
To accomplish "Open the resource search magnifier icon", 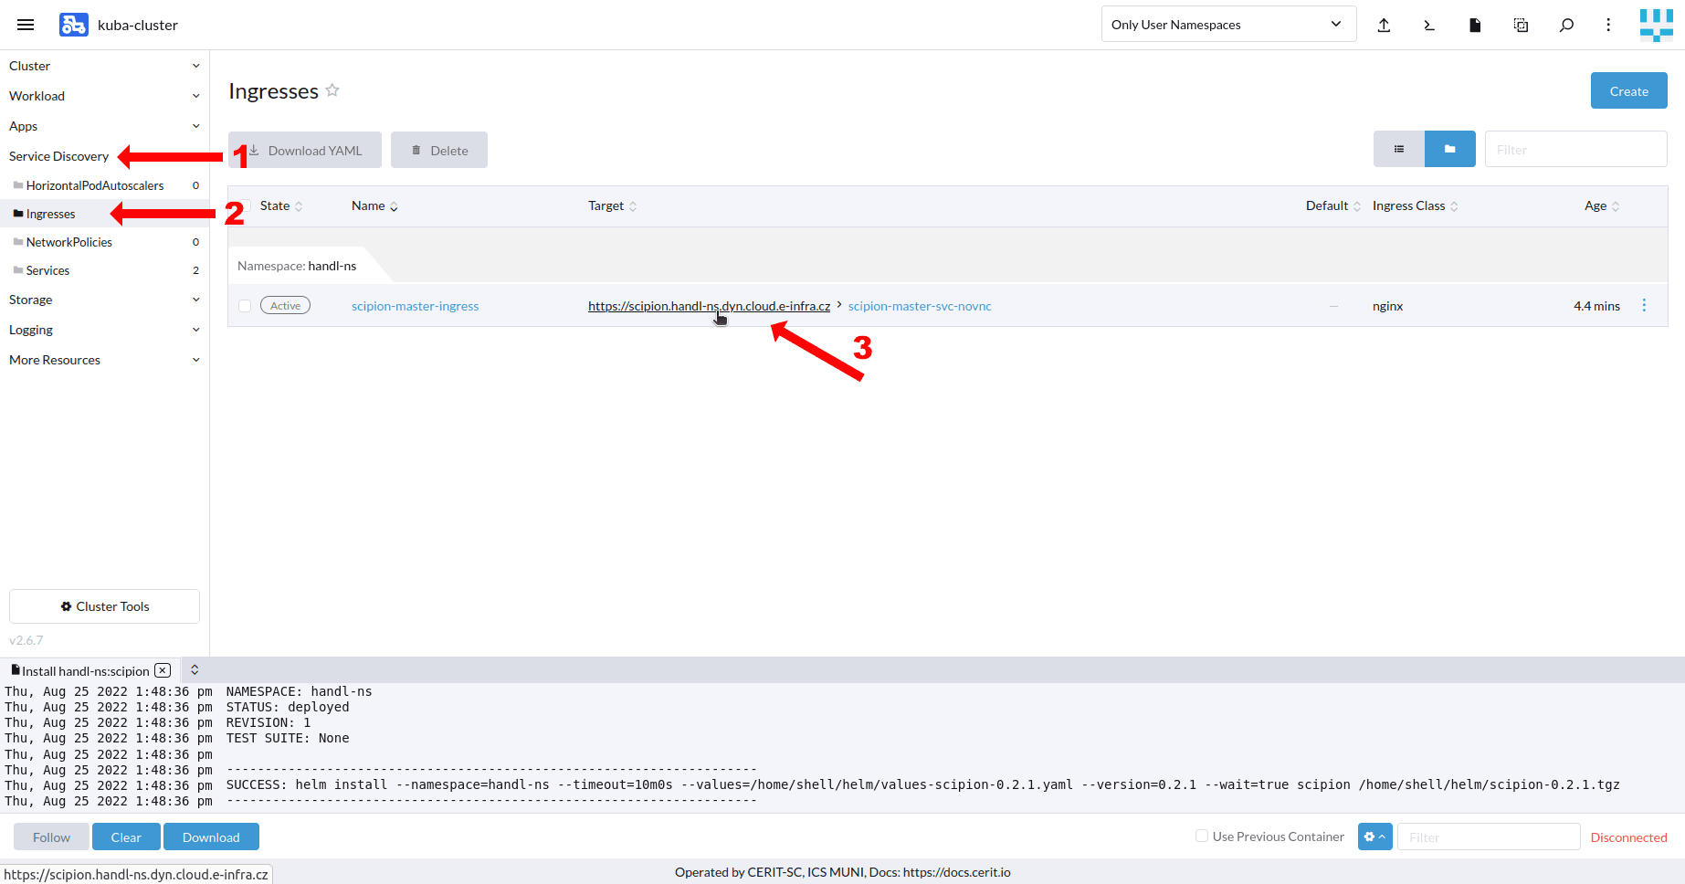I will click(1566, 25).
